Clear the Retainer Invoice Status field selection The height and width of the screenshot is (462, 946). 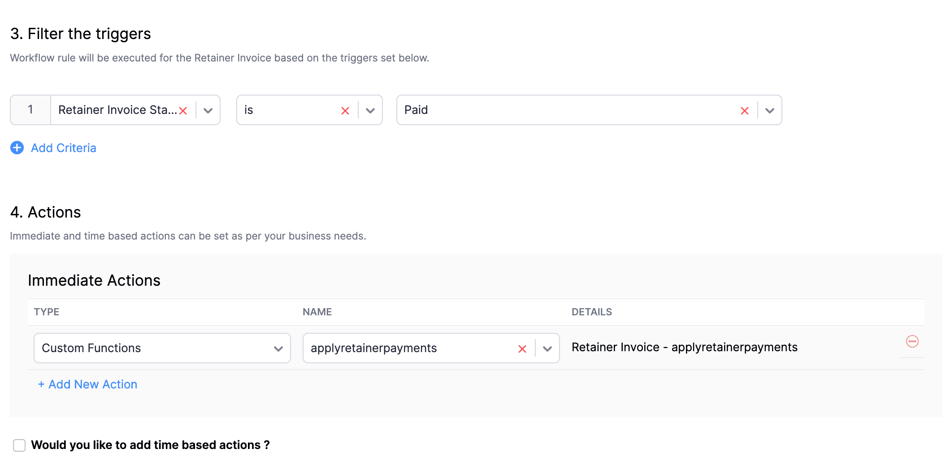pos(183,111)
